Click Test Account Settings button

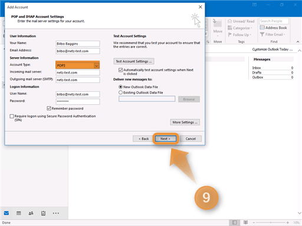(134, 61)
